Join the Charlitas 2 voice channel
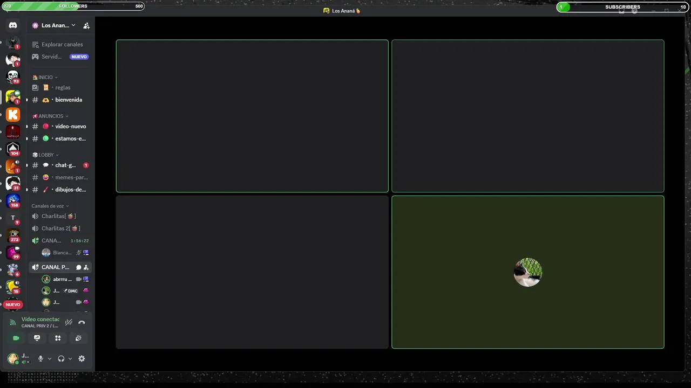 point(59,228)
